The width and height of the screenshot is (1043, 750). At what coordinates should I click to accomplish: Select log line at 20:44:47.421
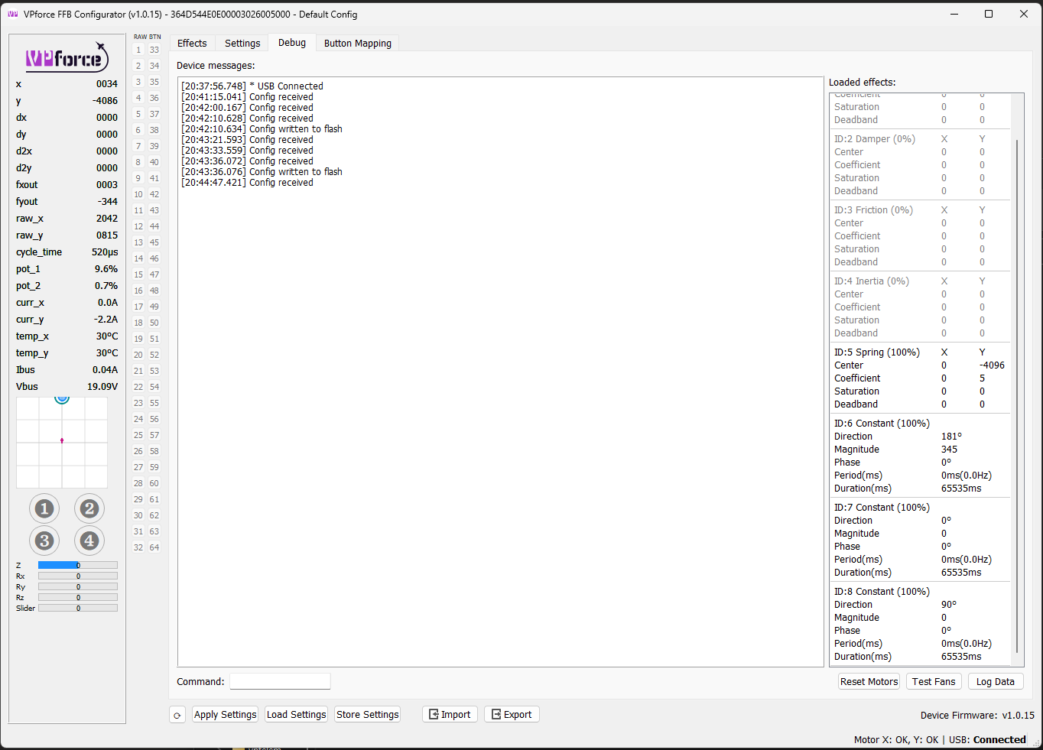pyautogui.click(x=247, y=183)
